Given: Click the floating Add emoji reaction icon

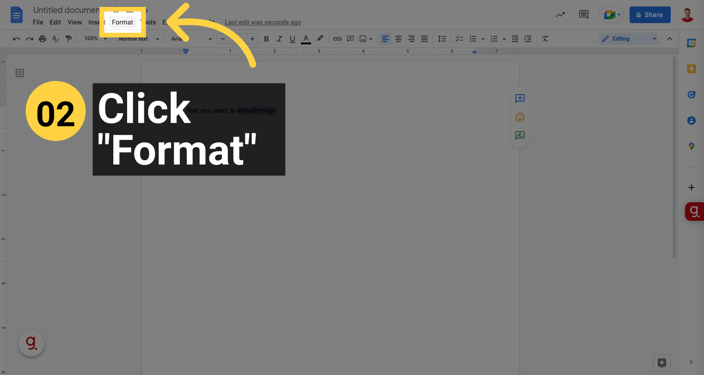Looking at the screenshot, I should 520,117.
